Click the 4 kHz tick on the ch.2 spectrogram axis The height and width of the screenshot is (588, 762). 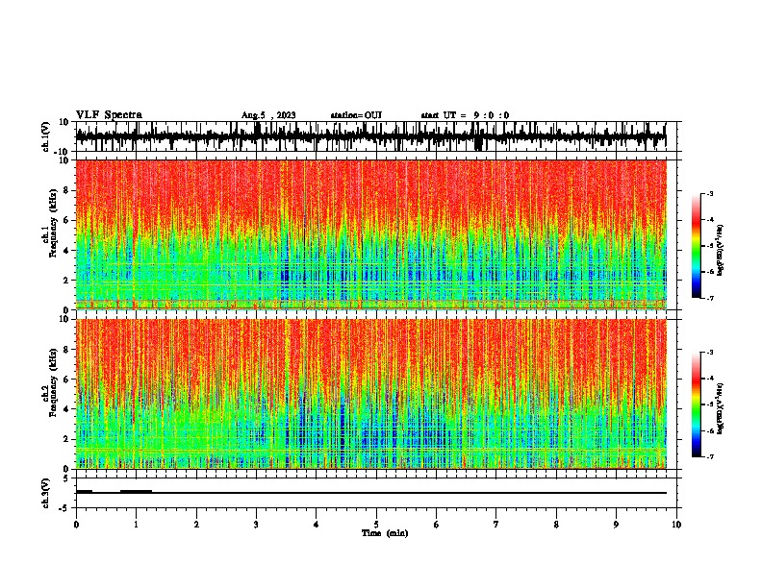[67, 409]
